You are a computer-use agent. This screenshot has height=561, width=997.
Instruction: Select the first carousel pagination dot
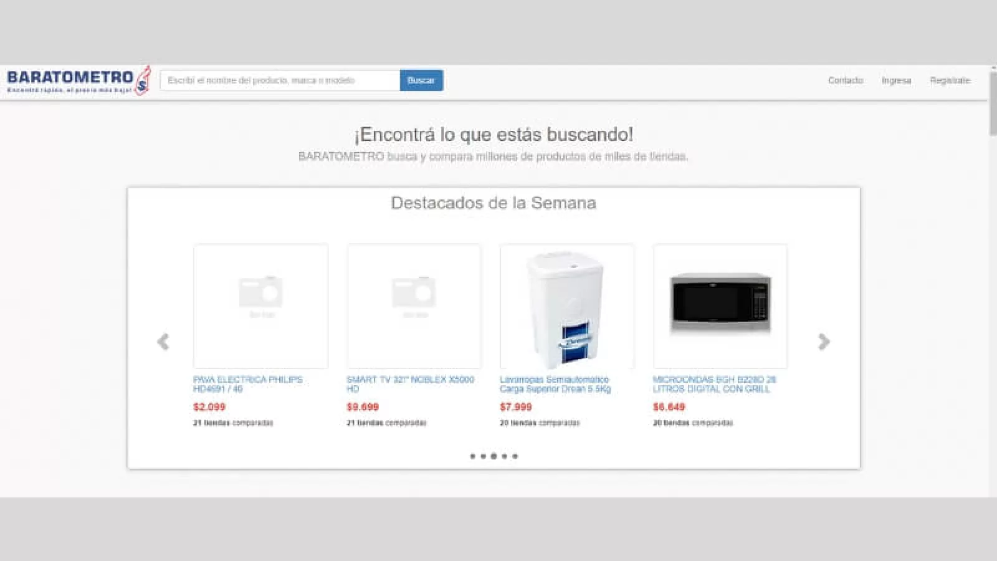pyautogui.click(x=472, y=456)
